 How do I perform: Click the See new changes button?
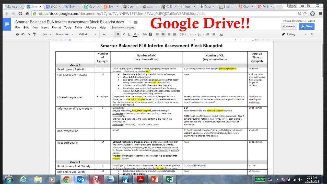pos(123,27)
